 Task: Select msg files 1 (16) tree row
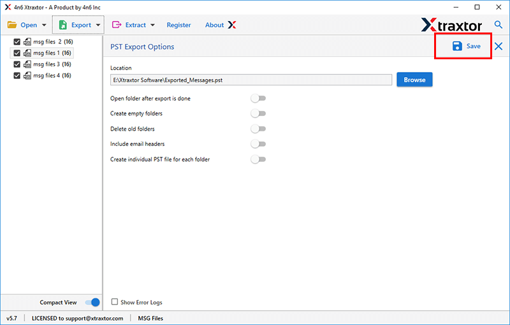[x=42, y=53]
